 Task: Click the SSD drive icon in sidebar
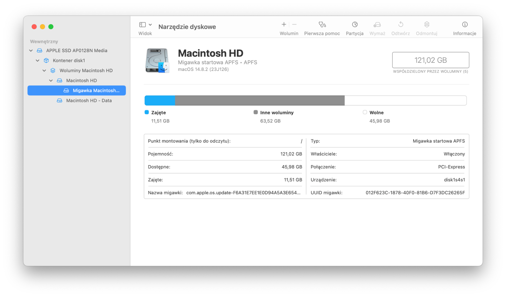tap(39, 50)
